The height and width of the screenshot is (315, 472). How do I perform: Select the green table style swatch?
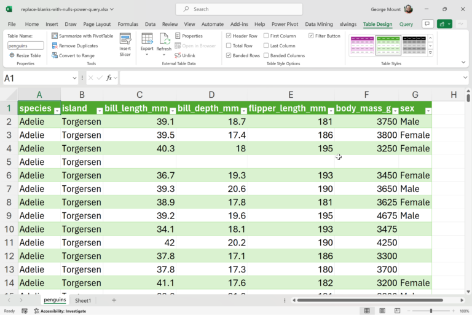(388, 45)
